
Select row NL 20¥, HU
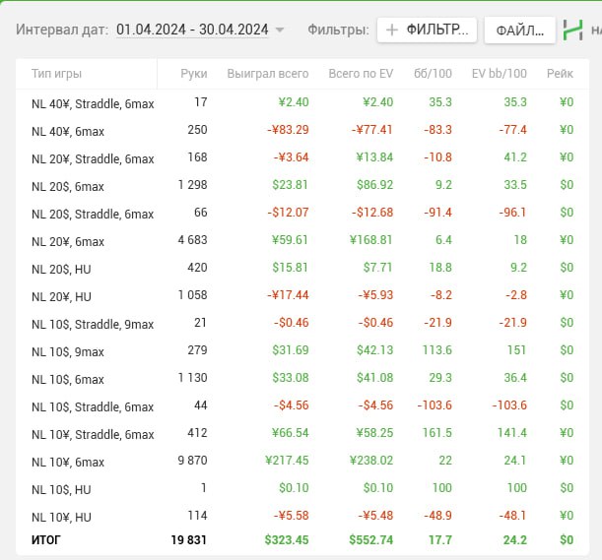pyautogui.click(x=302, y=295)
